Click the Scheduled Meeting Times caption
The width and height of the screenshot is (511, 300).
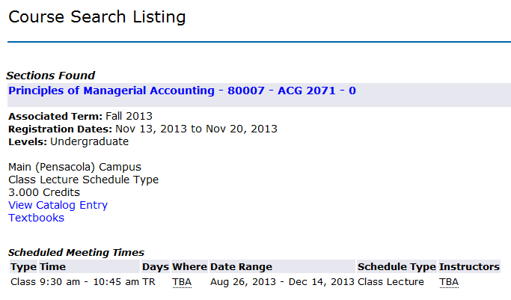(x=76, y=252)
